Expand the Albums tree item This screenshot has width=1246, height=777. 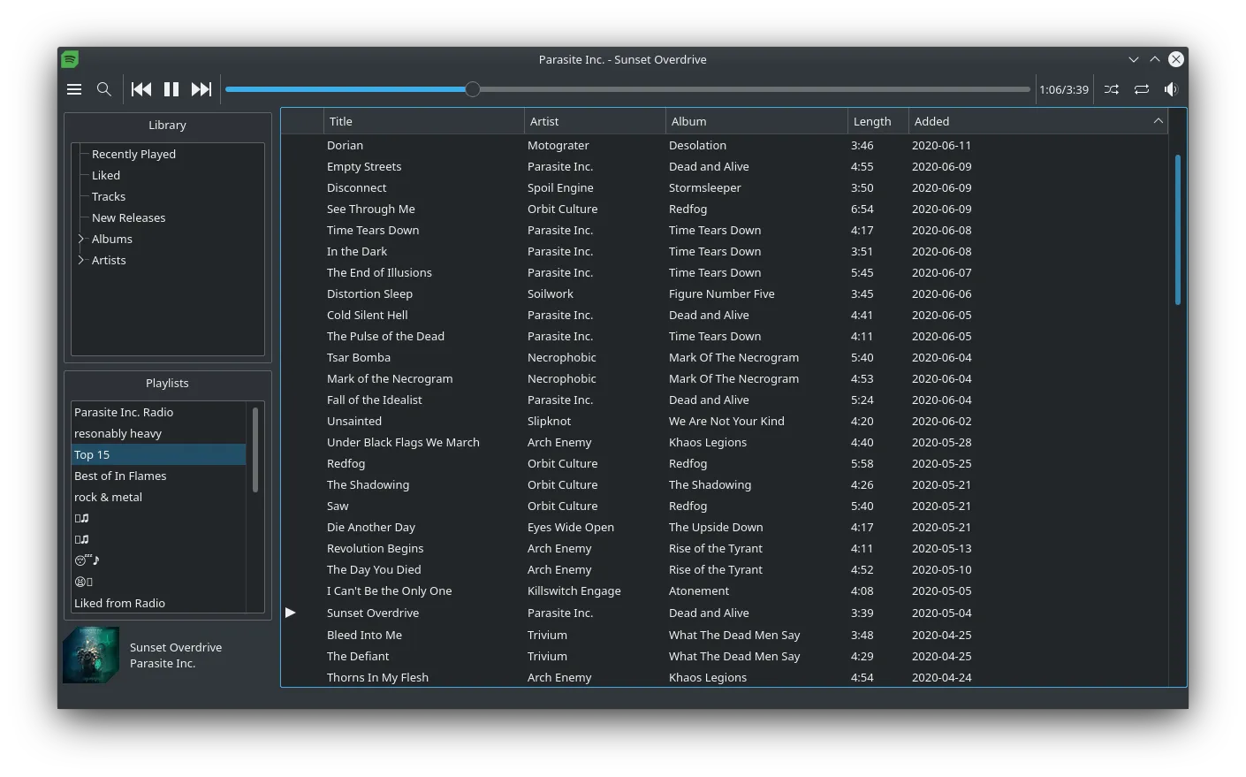tap(80, 239)
